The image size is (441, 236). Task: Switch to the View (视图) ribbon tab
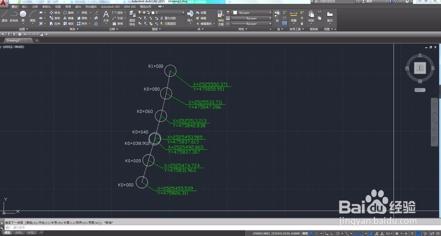tap(58, 7)
